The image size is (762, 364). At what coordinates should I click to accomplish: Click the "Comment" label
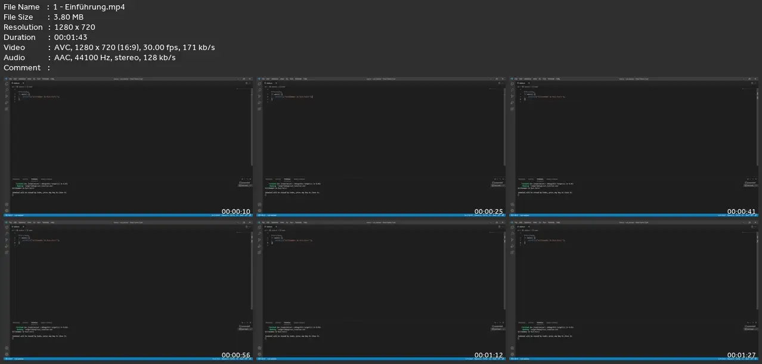coord(22,68)
